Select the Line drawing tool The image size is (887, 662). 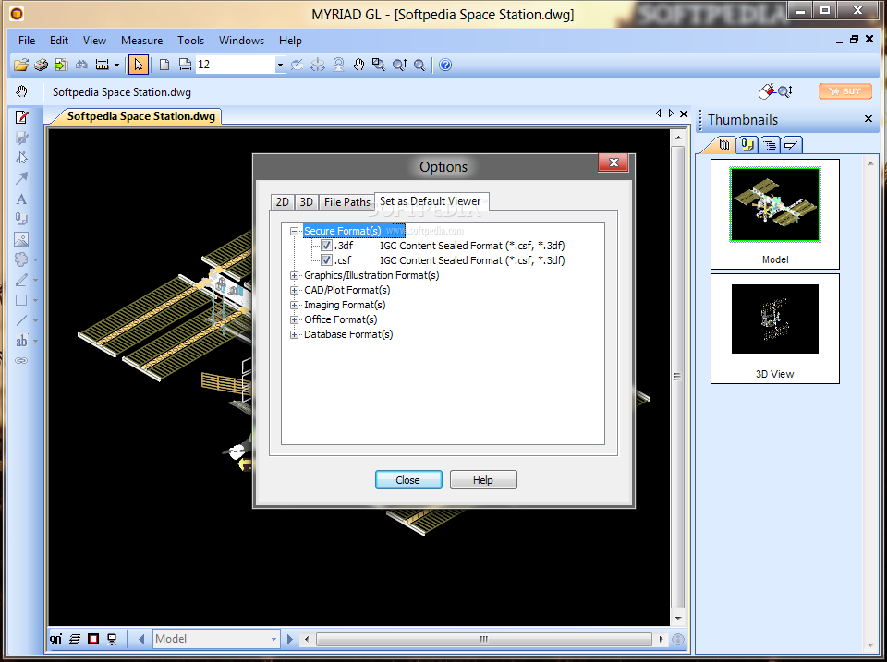tap(21, 320)
